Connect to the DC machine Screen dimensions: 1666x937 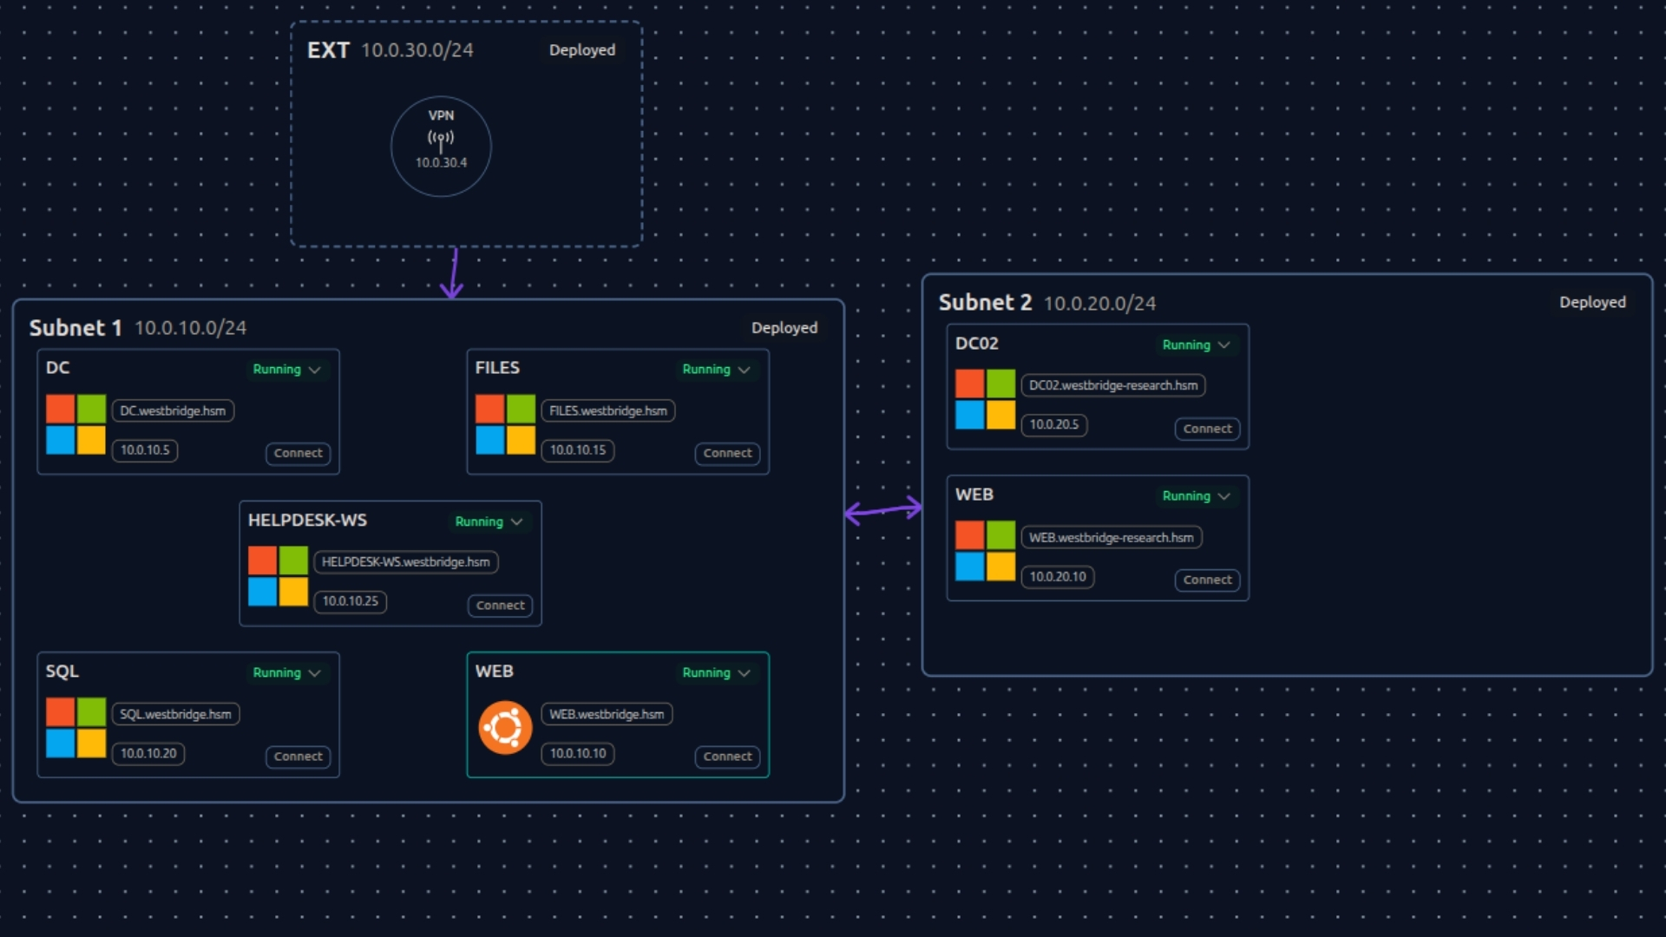point(298,453)
